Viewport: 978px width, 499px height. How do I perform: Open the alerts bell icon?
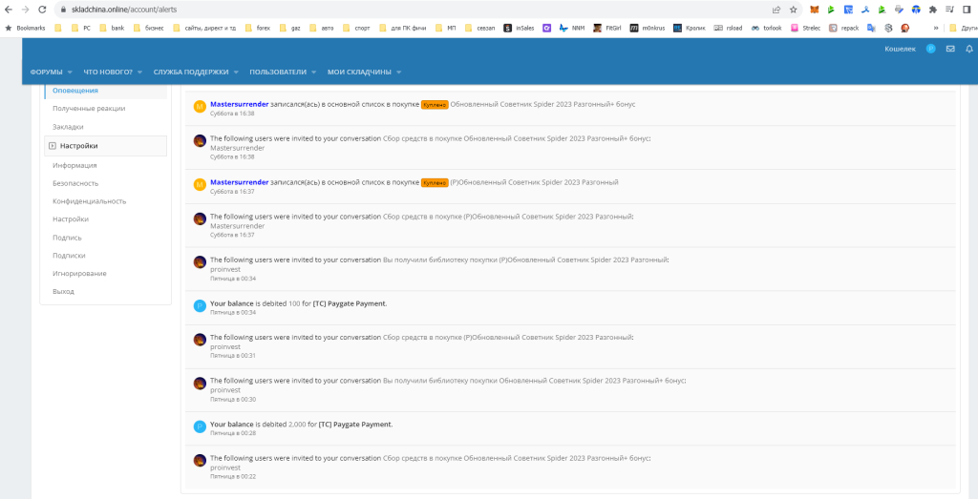[969, 49]
